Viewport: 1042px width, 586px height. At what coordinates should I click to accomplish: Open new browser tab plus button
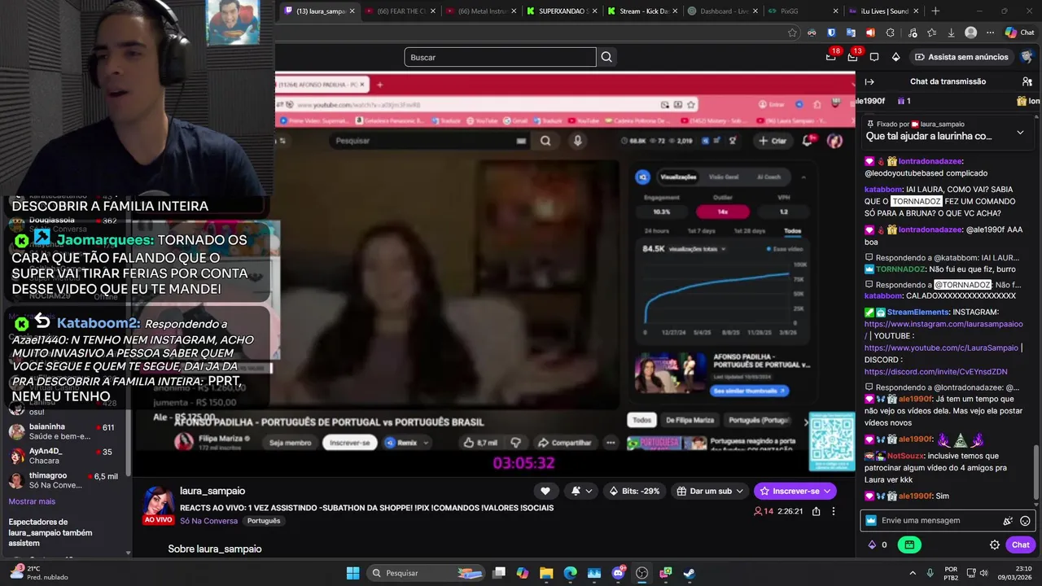pyautogui.click(x=935, y=11)
